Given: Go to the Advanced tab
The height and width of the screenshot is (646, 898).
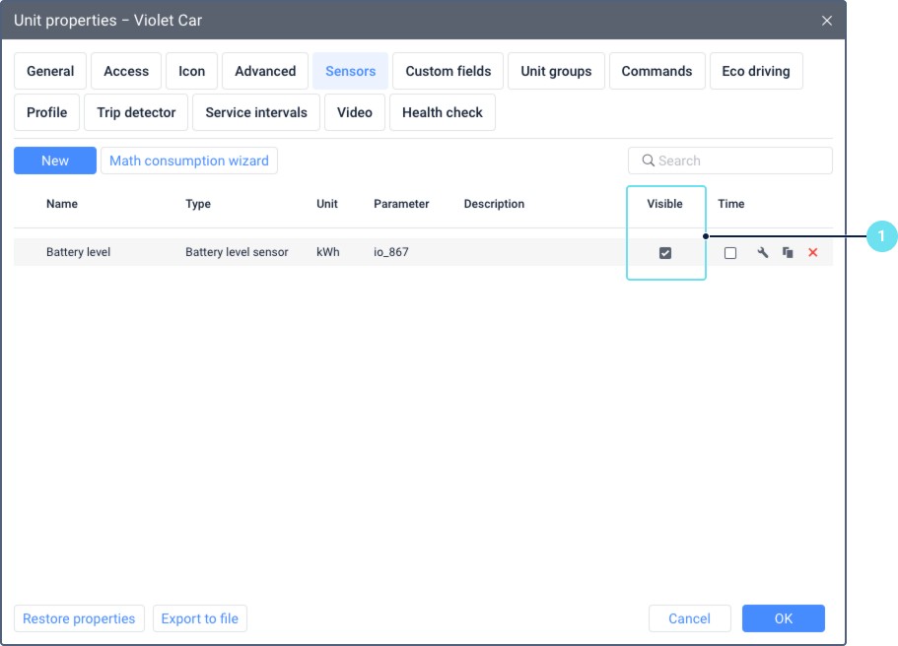Looking at the screenshot, I should (265, 71).
